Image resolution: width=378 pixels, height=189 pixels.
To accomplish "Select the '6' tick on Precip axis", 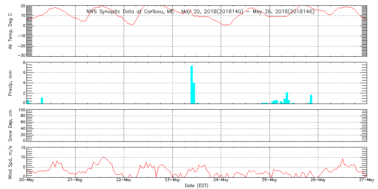I will [x=23, y=73].
